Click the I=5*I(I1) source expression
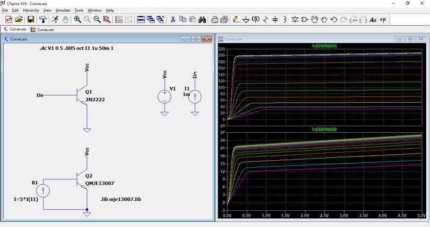Screen dimensions: 430x227 tap(26, 199)
